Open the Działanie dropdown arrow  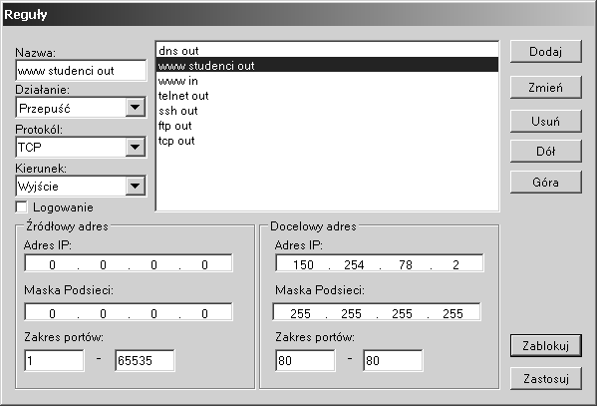pyautogui.click(x=135, y=108)
